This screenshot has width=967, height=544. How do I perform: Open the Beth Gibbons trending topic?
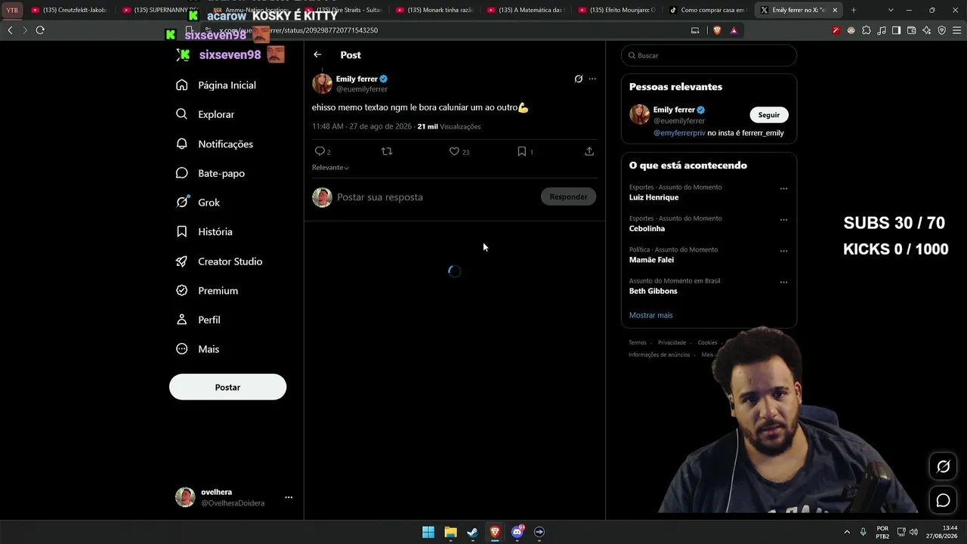point(653,291)
